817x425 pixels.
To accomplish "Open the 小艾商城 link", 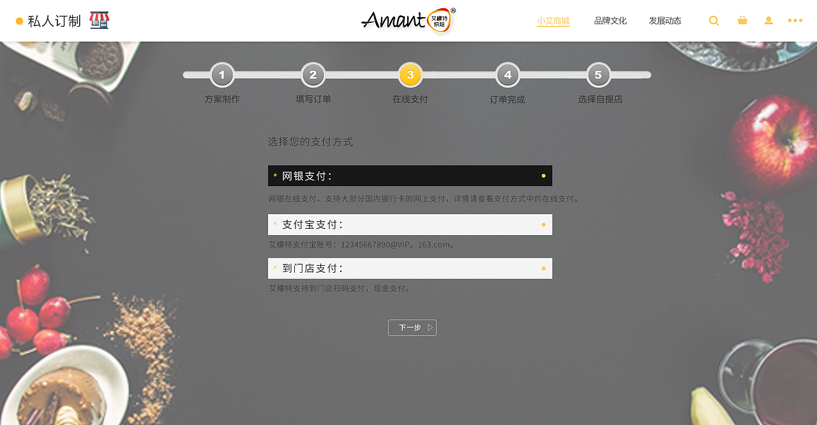I will tap(553, 20).
